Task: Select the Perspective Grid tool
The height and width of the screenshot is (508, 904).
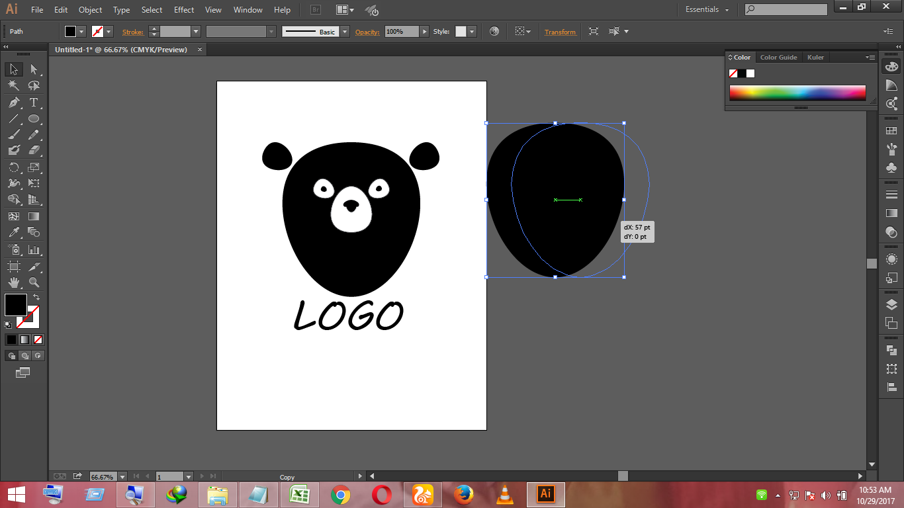Action: click(x=34, y=199)
